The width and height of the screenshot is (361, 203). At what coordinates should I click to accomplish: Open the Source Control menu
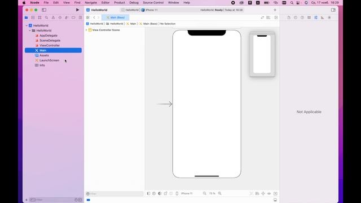point(153,2)
